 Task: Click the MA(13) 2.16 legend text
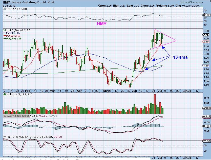[x=13, y=36]
